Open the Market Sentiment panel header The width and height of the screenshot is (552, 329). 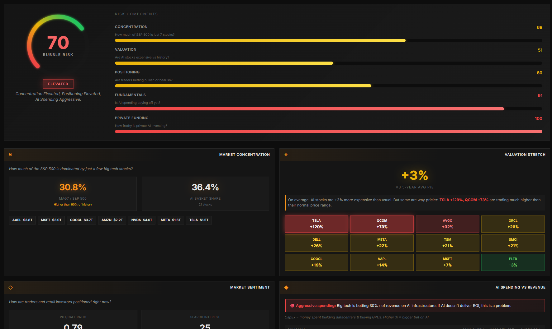pos(250,287)
